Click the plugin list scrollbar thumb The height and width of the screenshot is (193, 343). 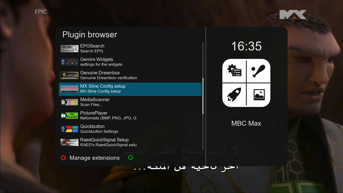click(x=203, y=96)
